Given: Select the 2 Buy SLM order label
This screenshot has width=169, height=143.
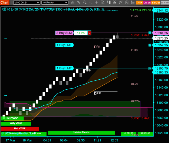Looking at the screenshot, I should pos(64,33).
